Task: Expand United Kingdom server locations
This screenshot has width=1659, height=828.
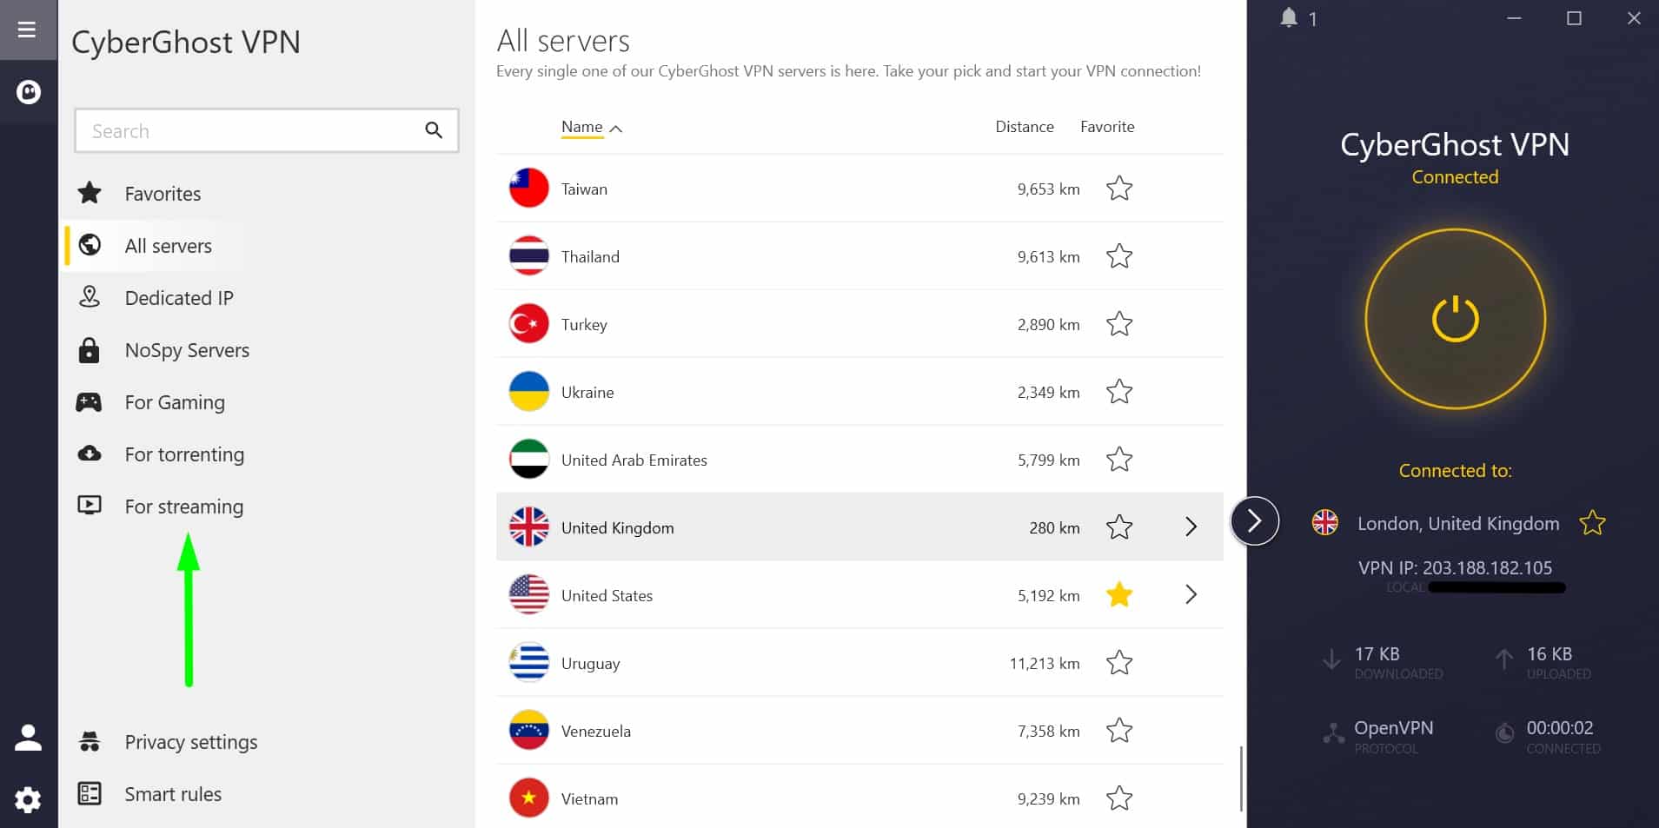Action: point(1191,527)
